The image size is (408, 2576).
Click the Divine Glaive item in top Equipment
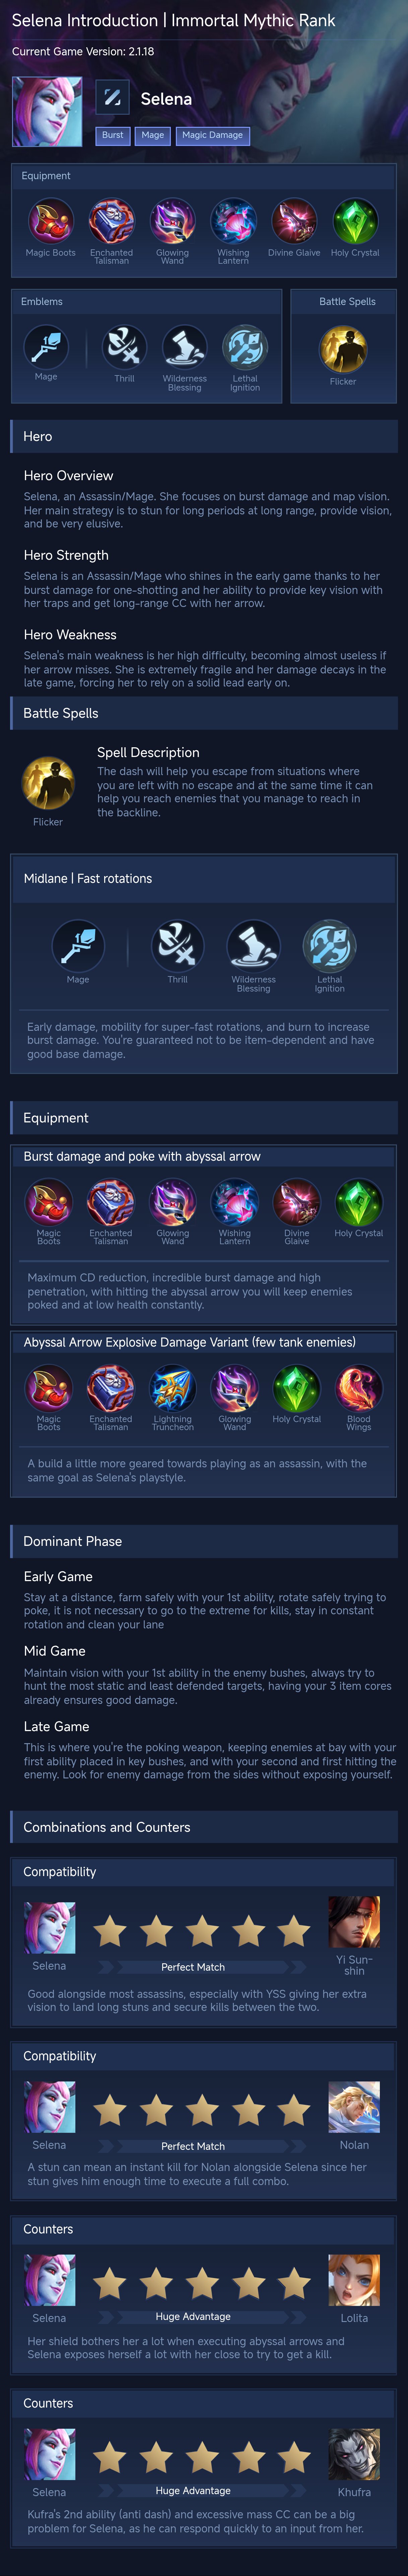point(294,221)
